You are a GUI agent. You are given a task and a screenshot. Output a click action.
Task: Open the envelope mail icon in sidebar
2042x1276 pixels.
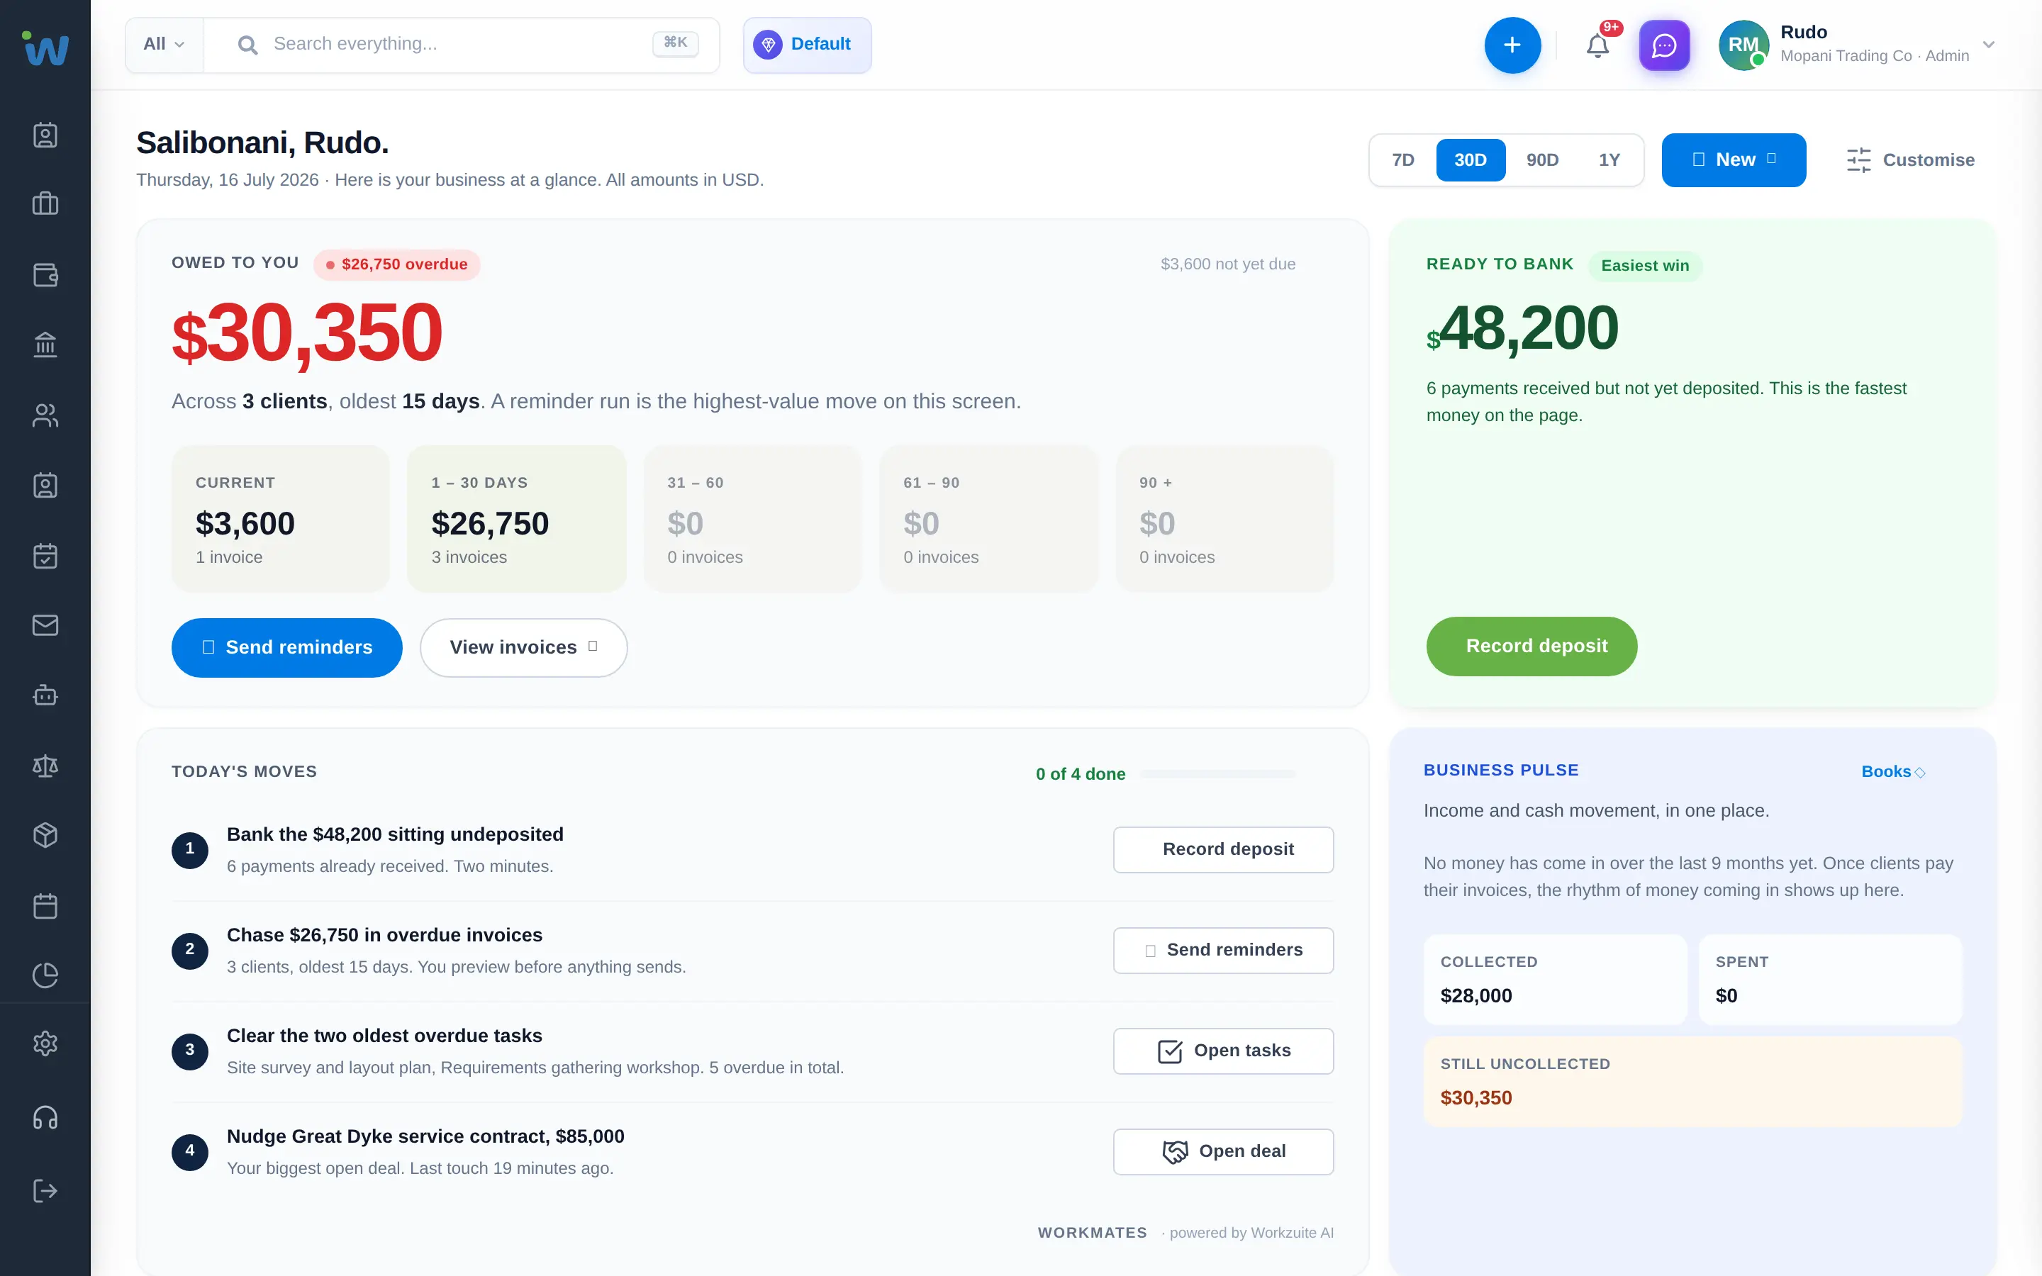(45, 625)
